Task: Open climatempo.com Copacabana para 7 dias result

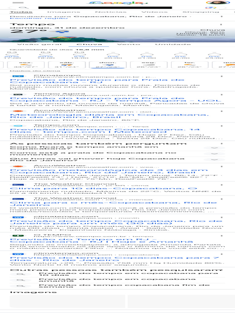Action: [114, 259]
